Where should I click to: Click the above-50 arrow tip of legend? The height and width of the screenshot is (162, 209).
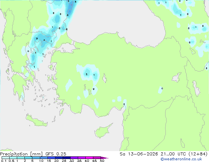(104, 158)
